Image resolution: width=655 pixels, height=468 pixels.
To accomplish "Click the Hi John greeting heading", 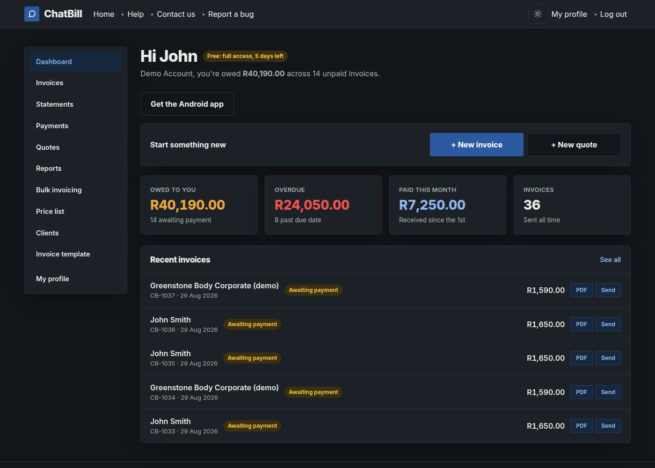I will 169,56.
